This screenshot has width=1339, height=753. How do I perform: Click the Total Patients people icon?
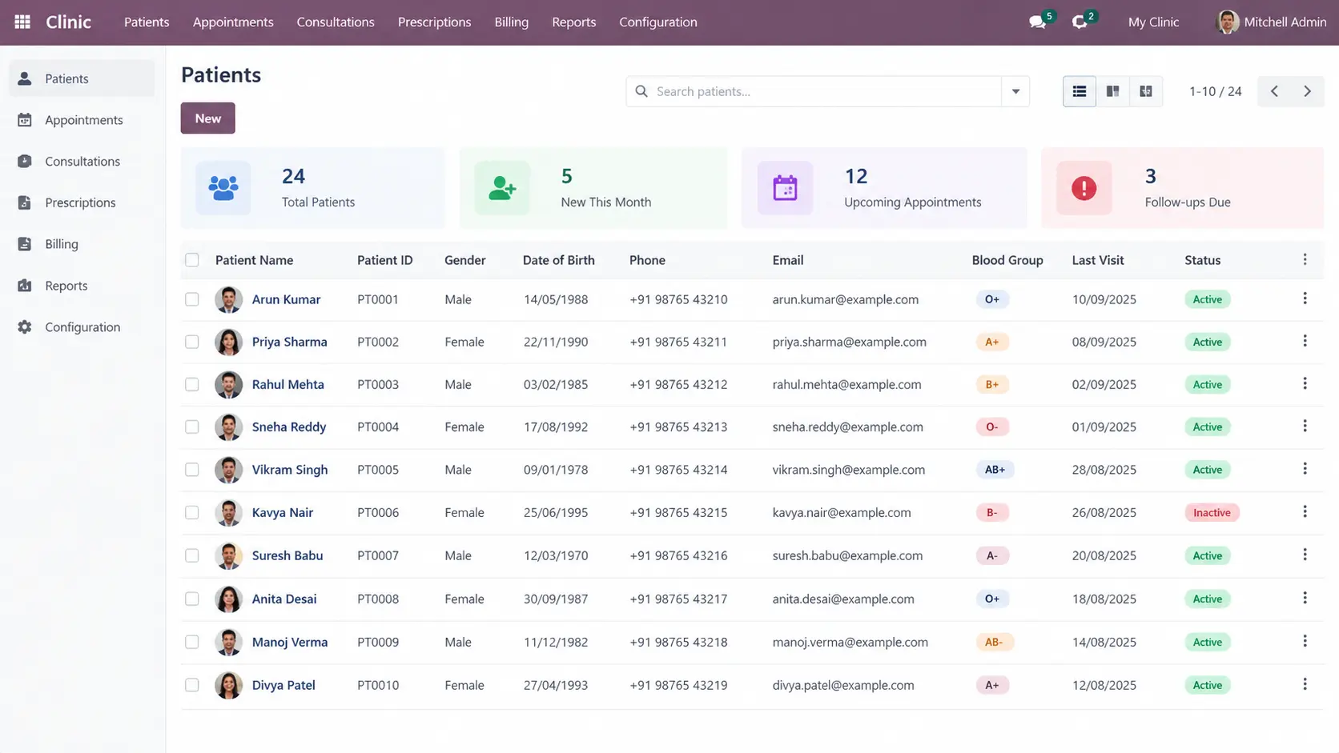click(x=223, y=188)
